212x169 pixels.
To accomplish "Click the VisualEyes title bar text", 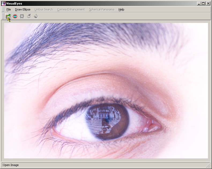I will 14,3.
